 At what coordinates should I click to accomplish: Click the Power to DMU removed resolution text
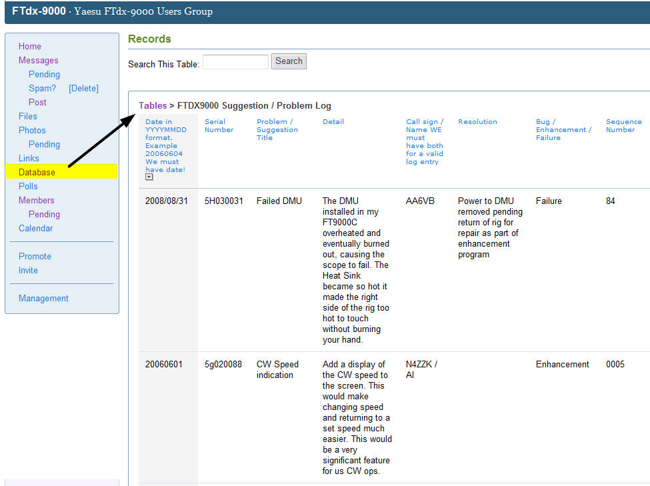[490, 227]
